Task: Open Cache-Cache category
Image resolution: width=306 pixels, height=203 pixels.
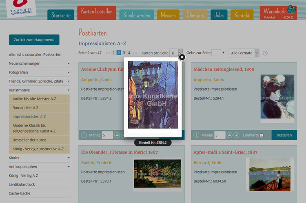Action: 19,194
